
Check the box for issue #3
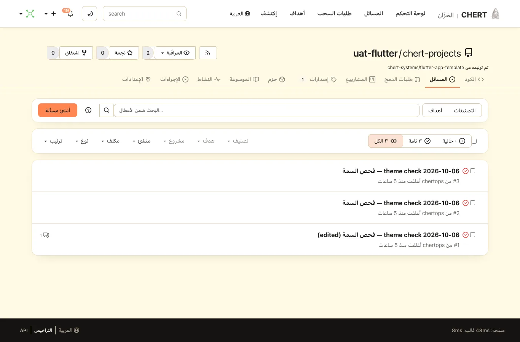[473, 171]
